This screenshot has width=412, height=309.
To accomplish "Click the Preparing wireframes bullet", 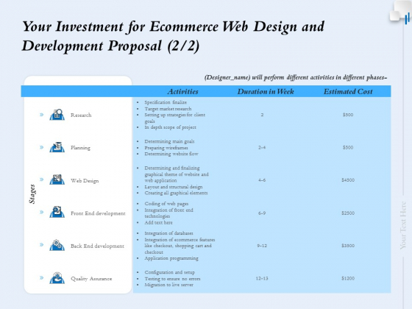I will (x=166, y=148).
